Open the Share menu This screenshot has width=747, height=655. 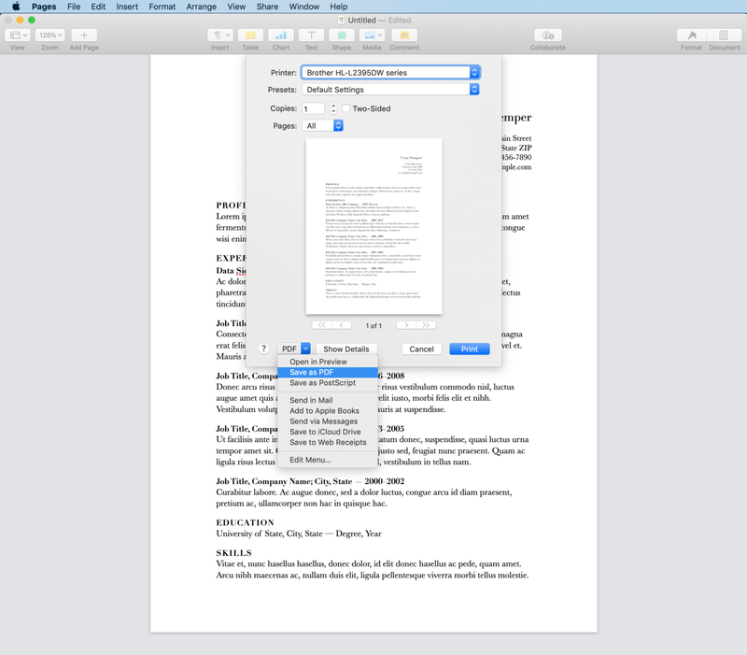tap(267, 7)
